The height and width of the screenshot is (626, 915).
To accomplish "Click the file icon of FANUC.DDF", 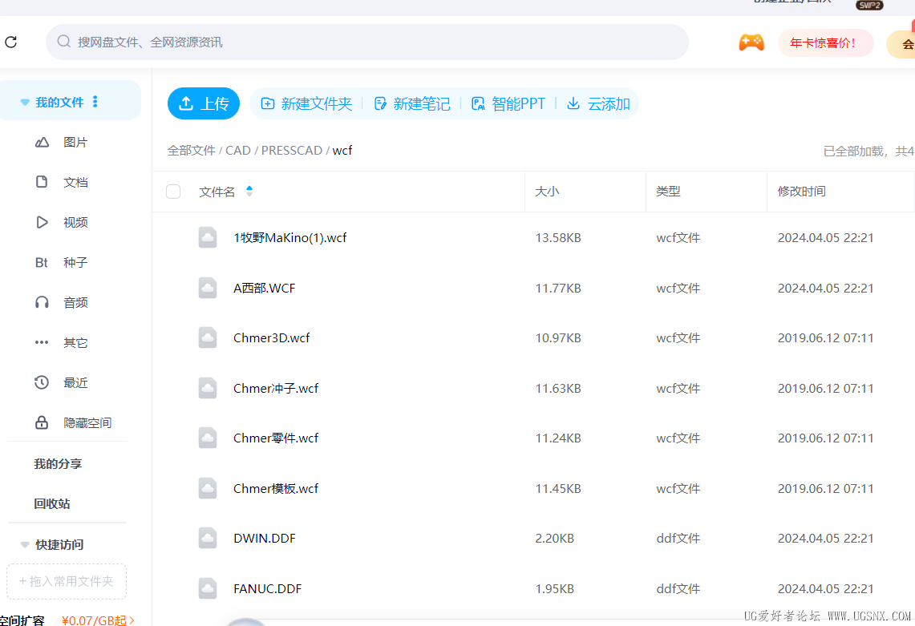I will point(207,588).
